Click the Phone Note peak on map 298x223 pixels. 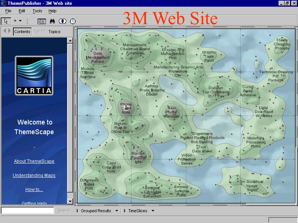click(x=126, y=108)
